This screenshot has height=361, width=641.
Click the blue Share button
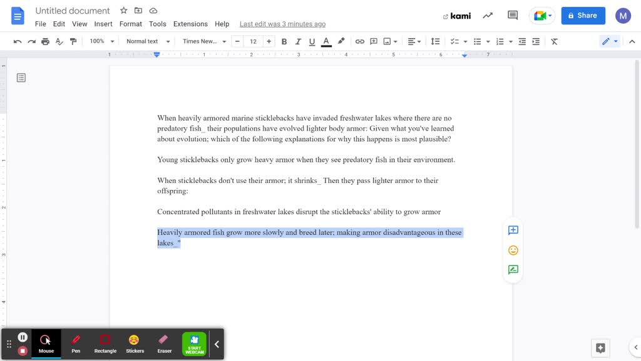tap(583, 16)
